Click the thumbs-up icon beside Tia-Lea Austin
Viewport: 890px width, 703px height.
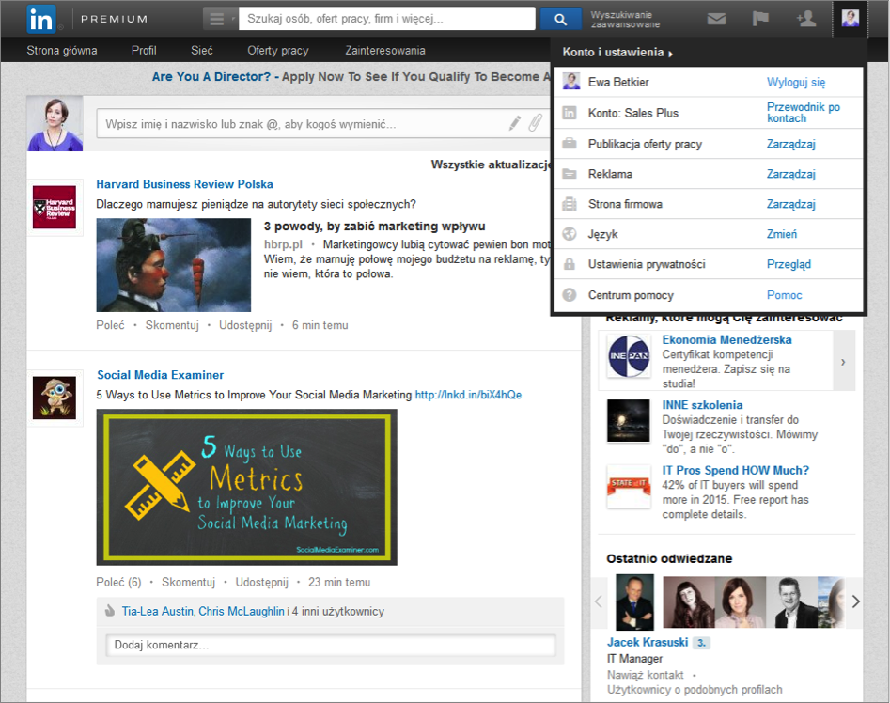pyautogui.click(x=110, y=611)
